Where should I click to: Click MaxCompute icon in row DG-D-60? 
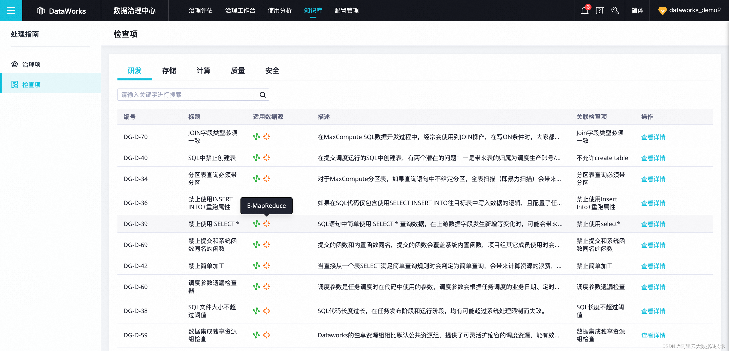click(256, 287)
